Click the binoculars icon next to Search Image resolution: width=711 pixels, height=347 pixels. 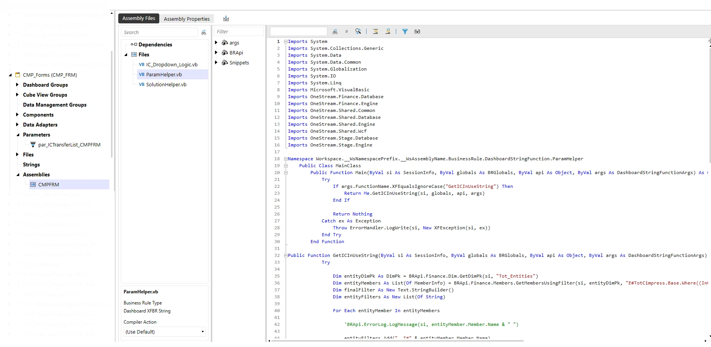[x=203, y=33]
